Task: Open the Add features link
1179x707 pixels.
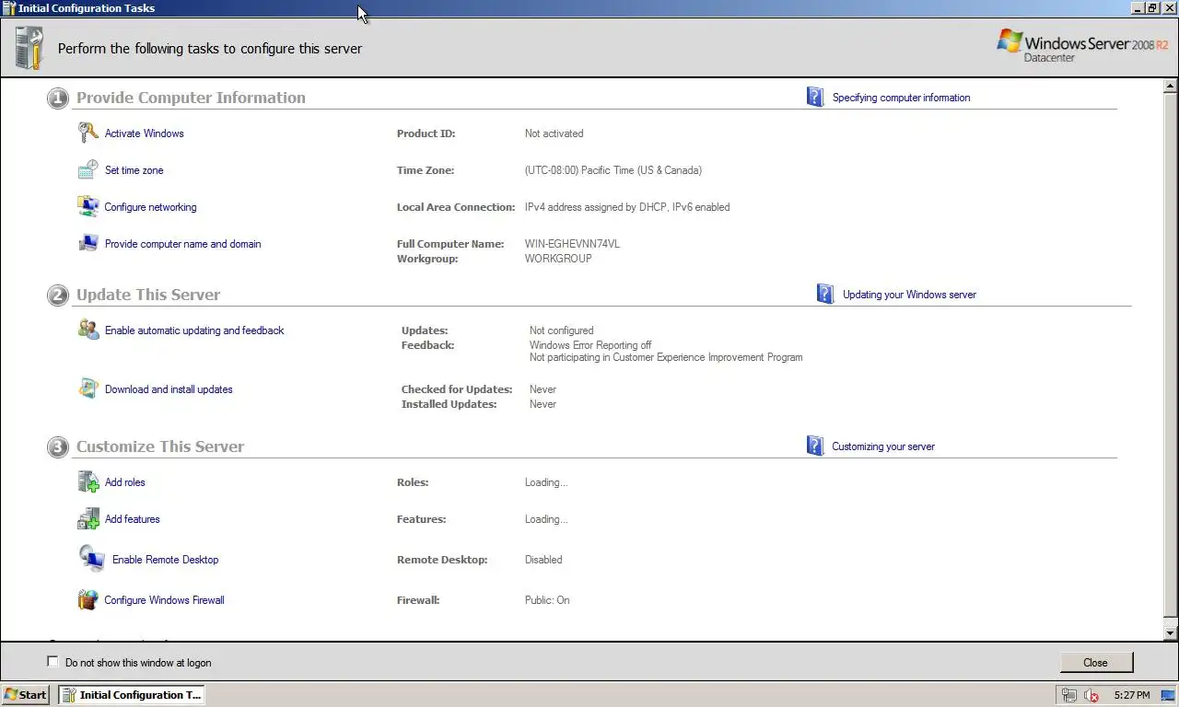Action: (x=133, y=519)
